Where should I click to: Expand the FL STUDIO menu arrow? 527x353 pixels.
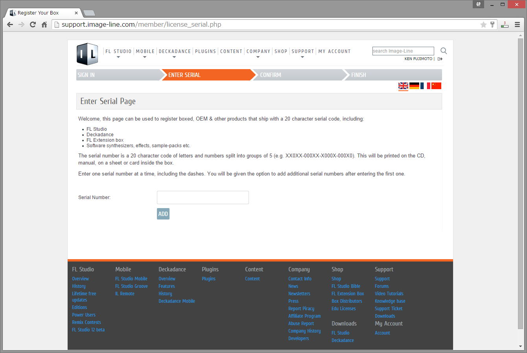(x=118, y=57)
